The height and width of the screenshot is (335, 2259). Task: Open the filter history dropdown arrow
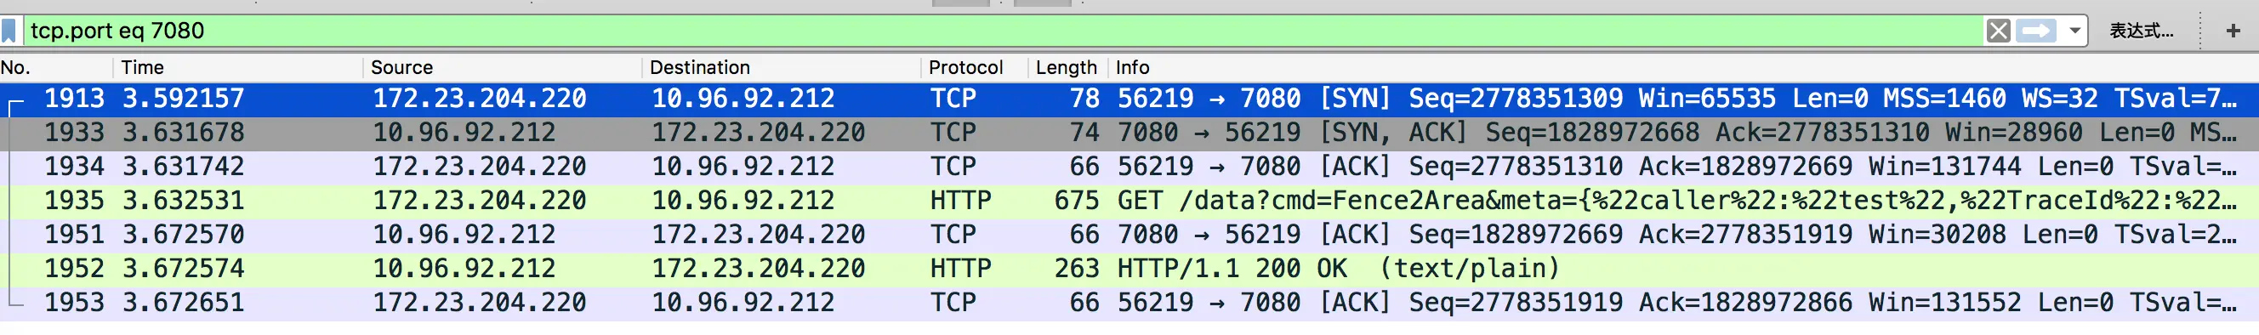point(2074,31)
